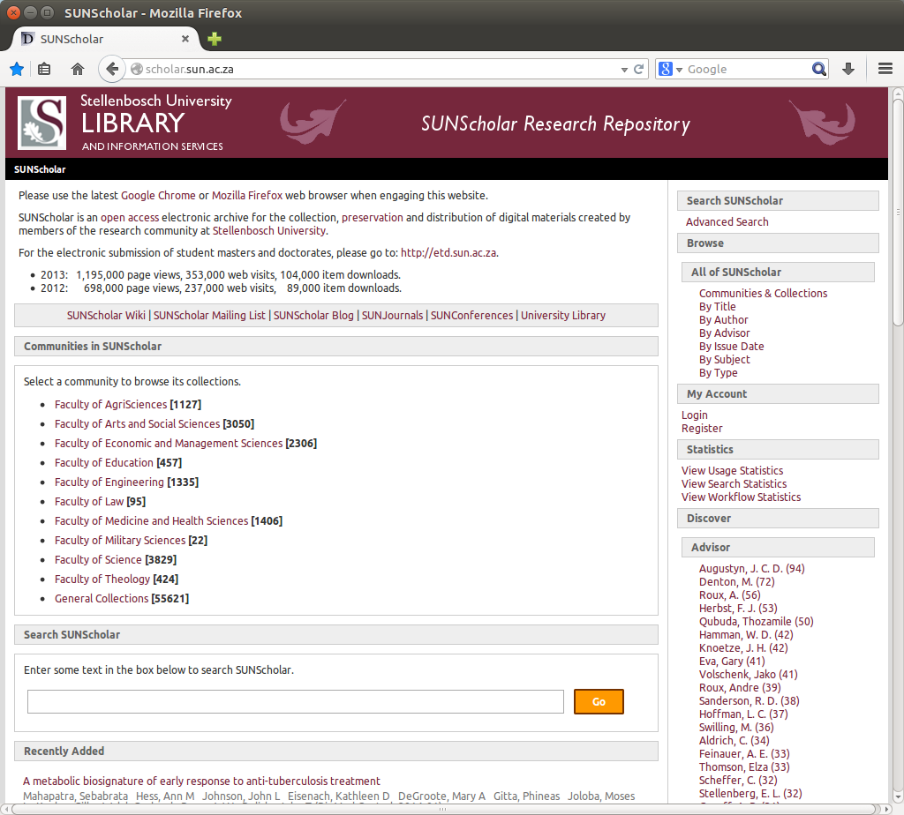Open Faculty of Science community
This screenshot has height=815, width=904.
pos(98,560)
